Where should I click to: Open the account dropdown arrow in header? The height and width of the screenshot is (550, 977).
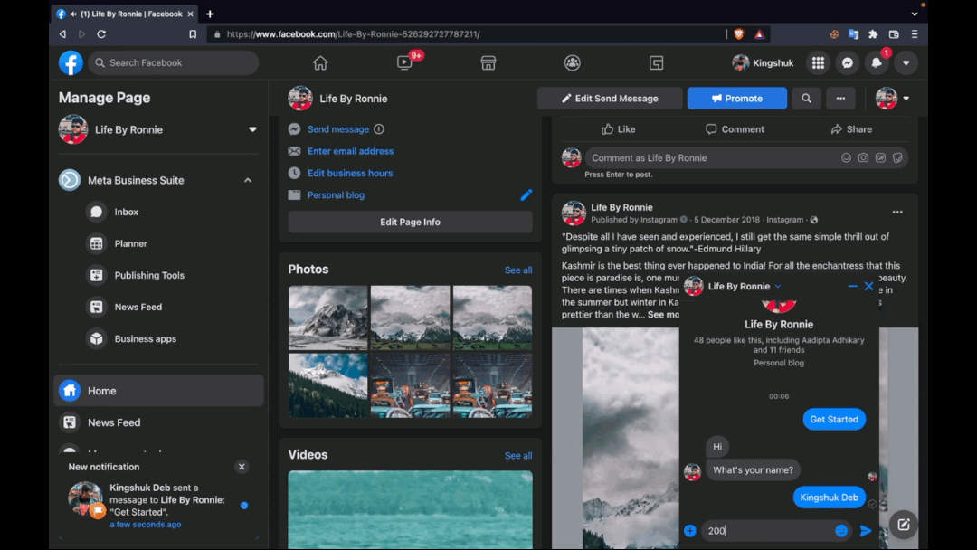coord(906,63)
